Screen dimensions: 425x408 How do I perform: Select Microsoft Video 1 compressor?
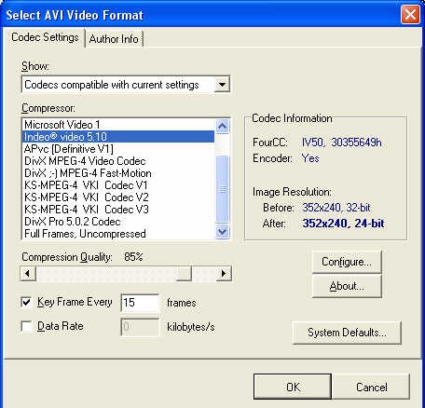click(x=118, y=125)
